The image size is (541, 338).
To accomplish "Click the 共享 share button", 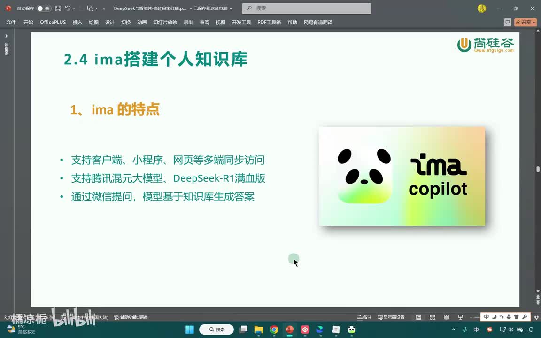I will pos(526,22).
